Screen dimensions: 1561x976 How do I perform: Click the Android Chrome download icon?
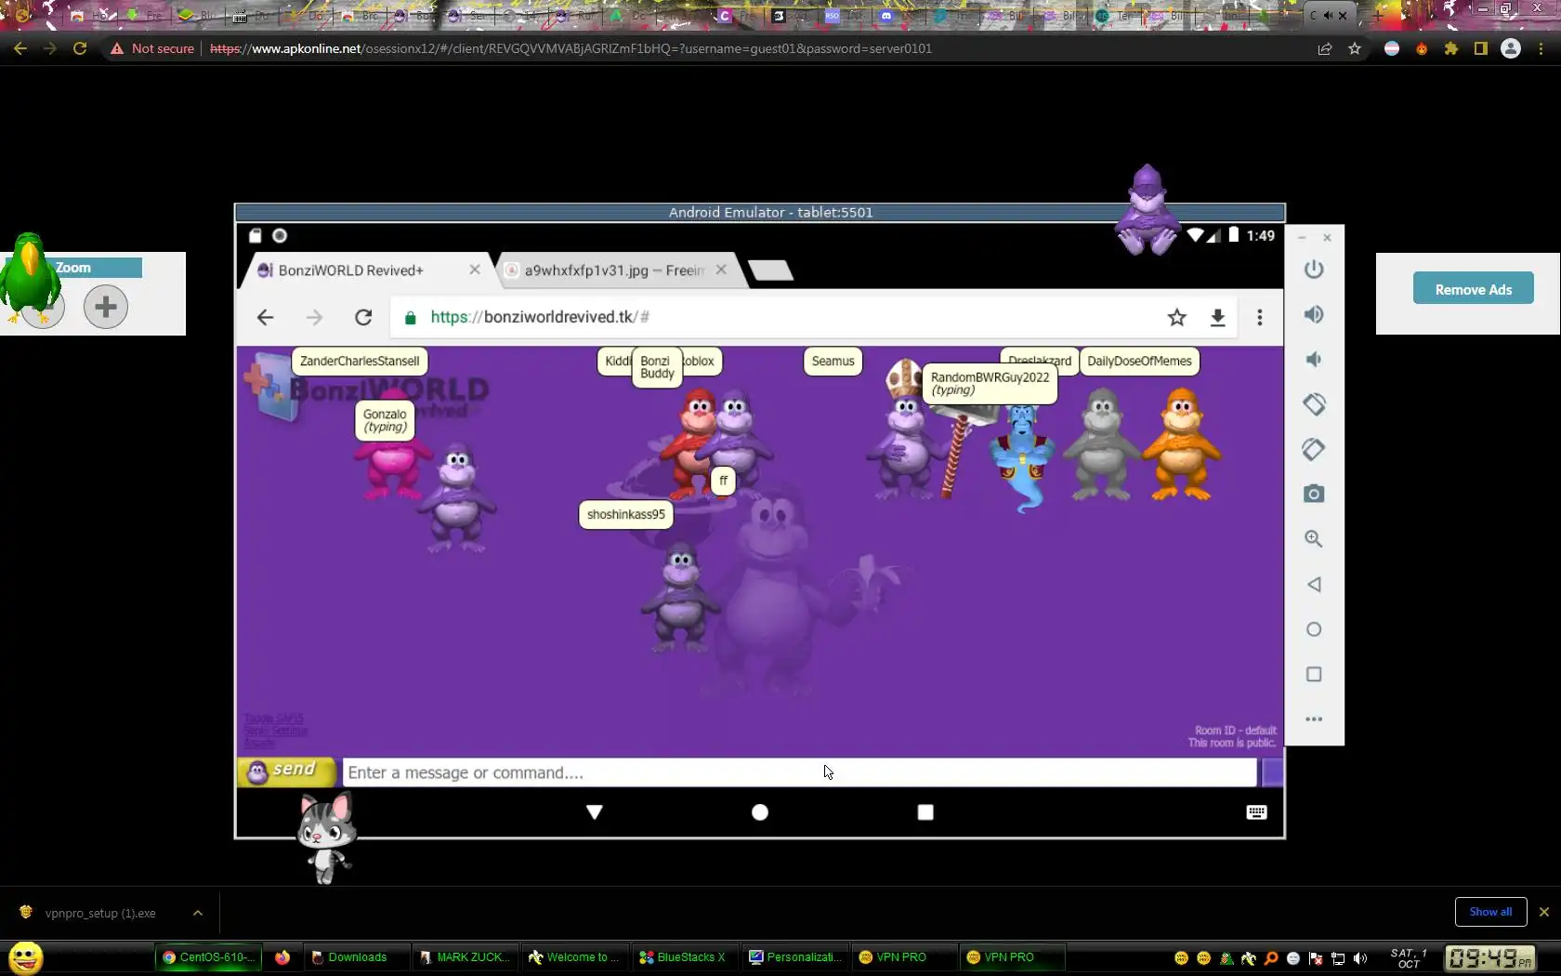(1217, 318)
